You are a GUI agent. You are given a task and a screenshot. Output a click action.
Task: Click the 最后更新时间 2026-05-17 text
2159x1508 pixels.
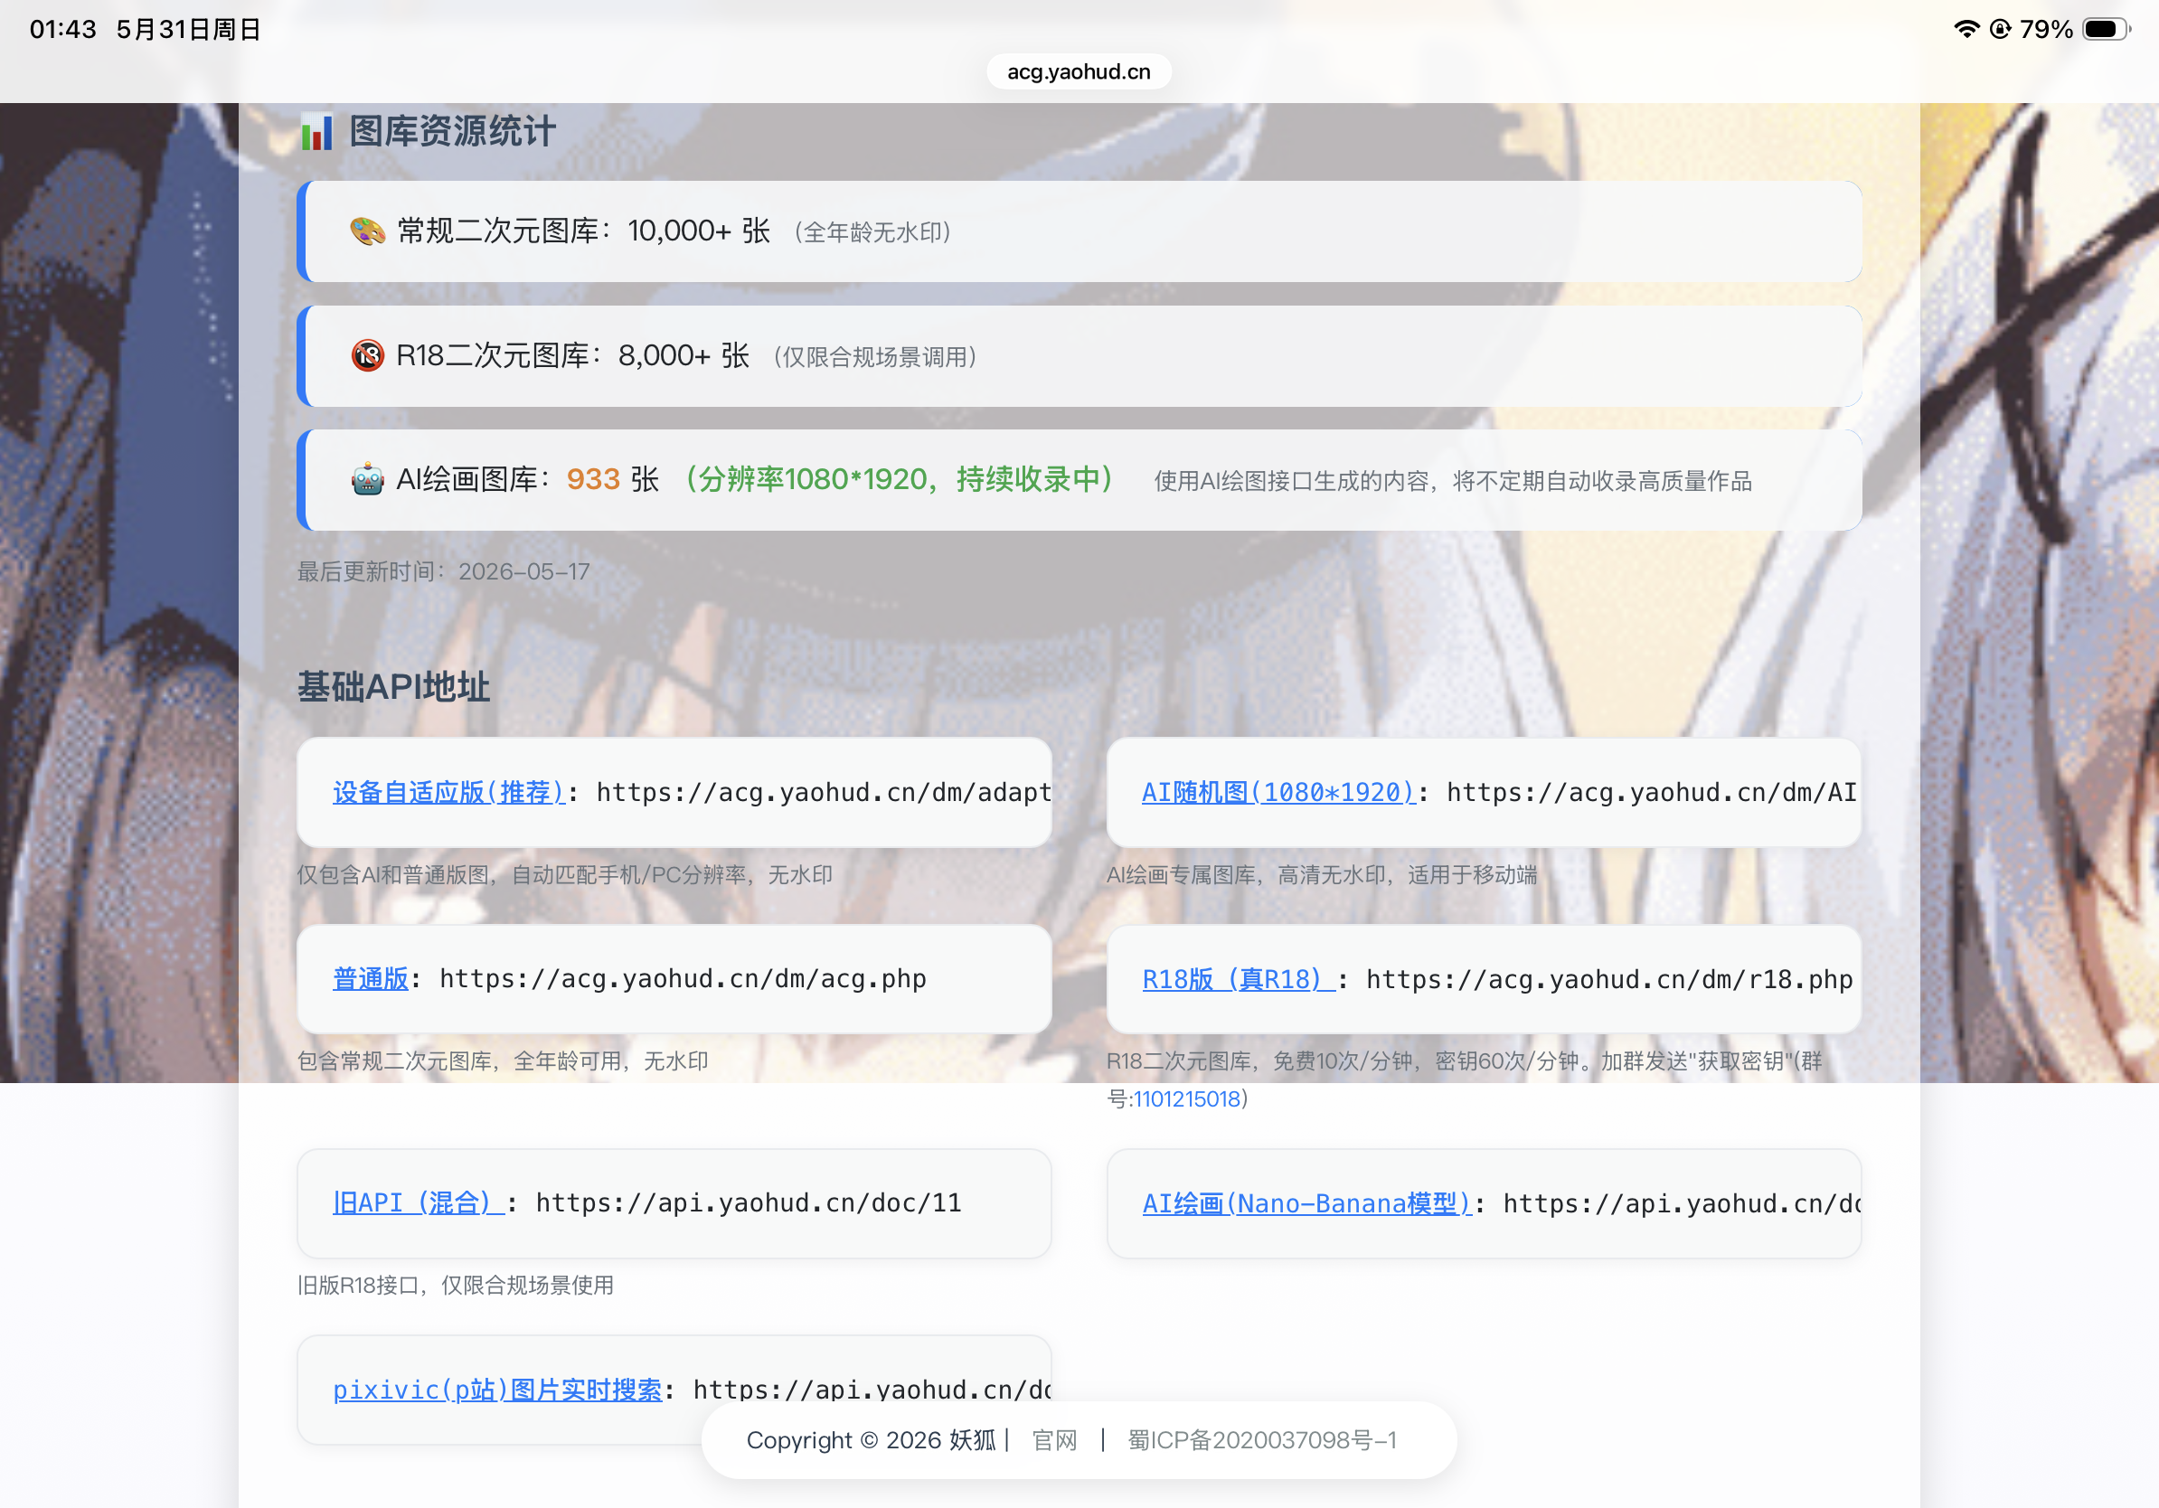[x=444, y=571]
